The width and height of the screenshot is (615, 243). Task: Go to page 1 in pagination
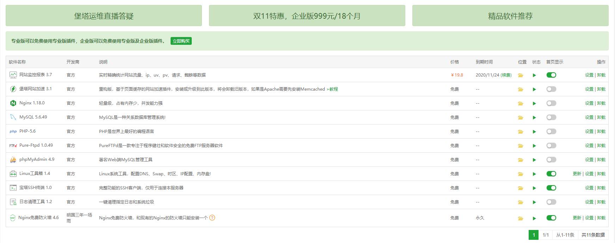[534, 235]
